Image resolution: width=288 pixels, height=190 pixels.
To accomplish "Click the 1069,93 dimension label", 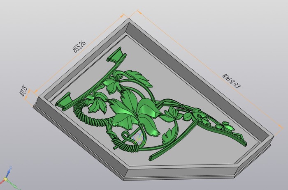I will 231,80.
